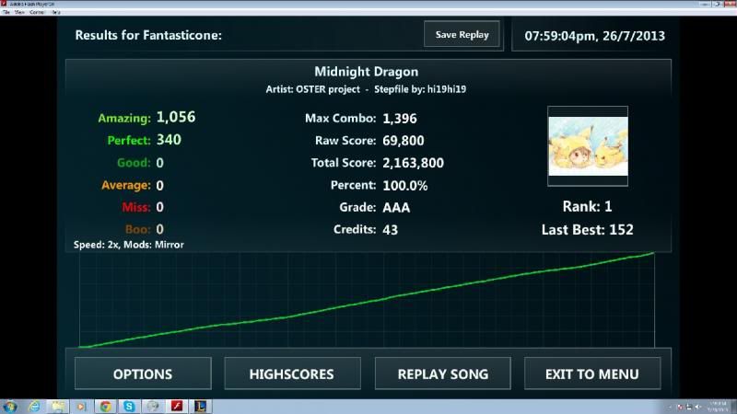737x414 pixels.
Task: Open the View menu
Action: click(x=18, y=12)
